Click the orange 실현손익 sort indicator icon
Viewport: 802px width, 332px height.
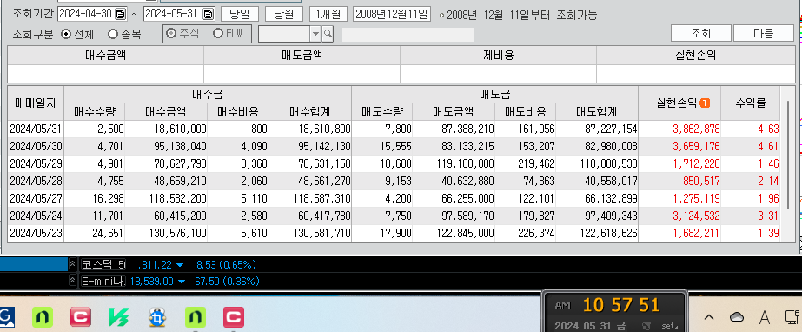coord(705,103)
